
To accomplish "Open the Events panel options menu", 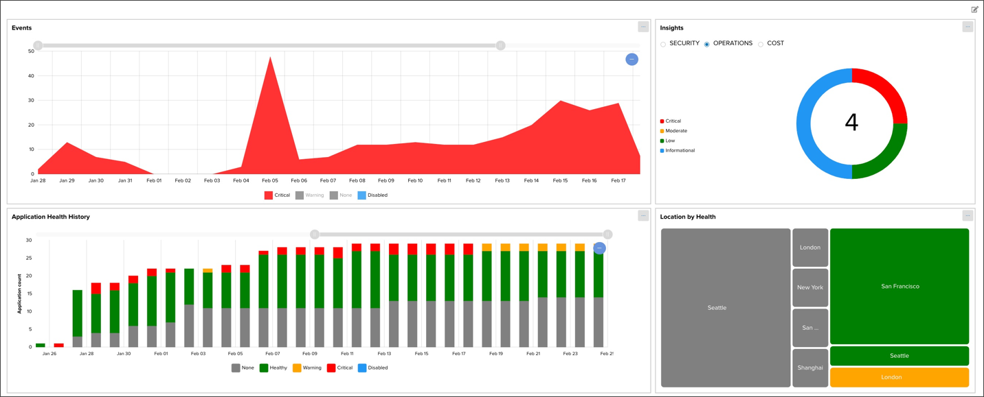I will pos(643,27).
